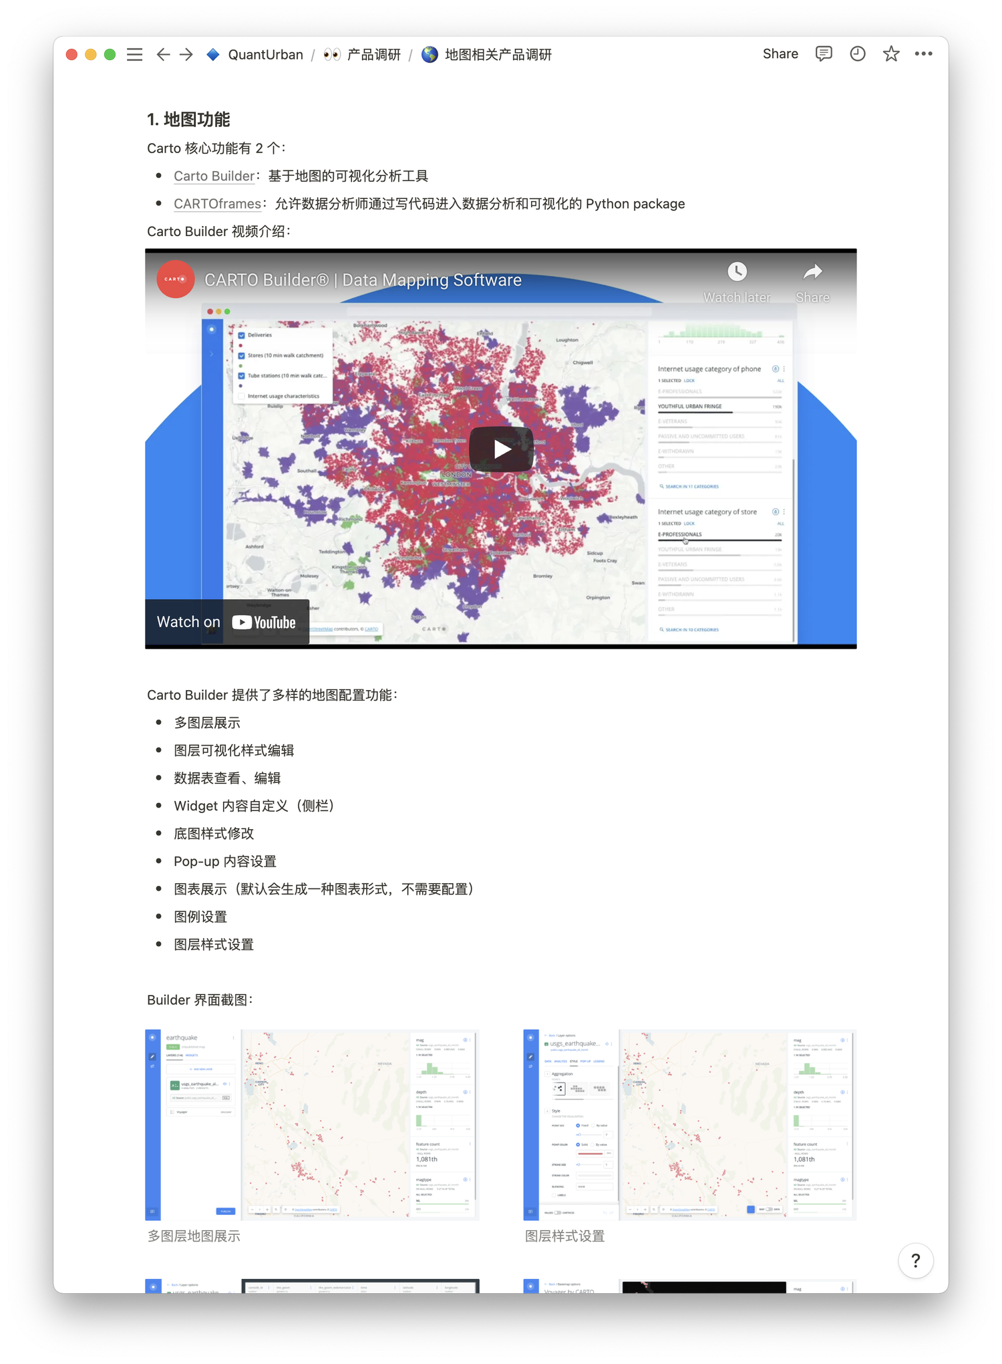Open the 图层样式设置 screenshot thumbnail
Screen dimensions: 1002x1364
(689, 1125)
